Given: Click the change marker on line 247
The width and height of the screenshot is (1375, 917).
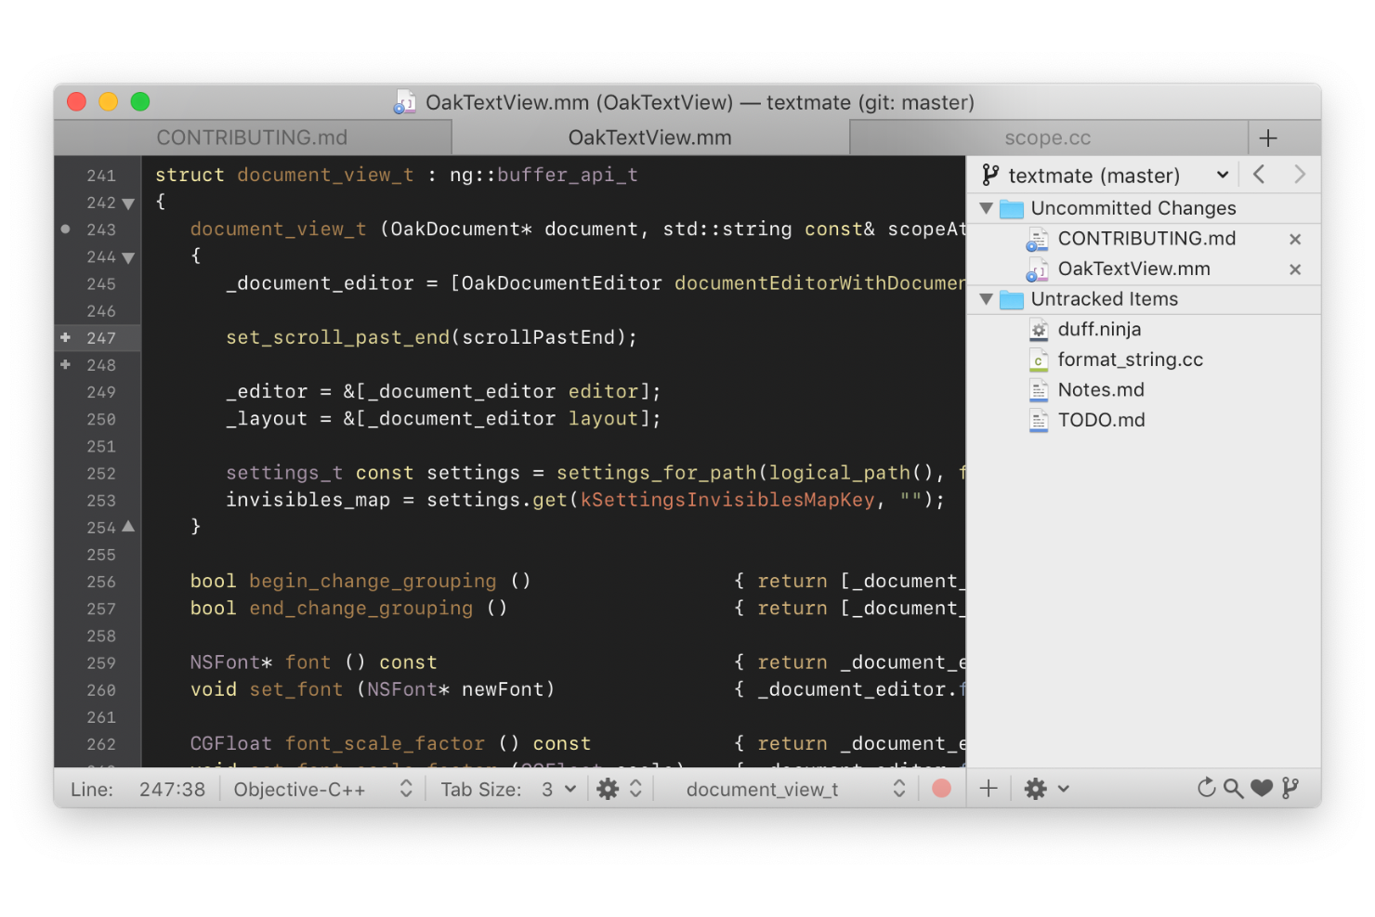Looking at the screenshot, I should 65,337.
